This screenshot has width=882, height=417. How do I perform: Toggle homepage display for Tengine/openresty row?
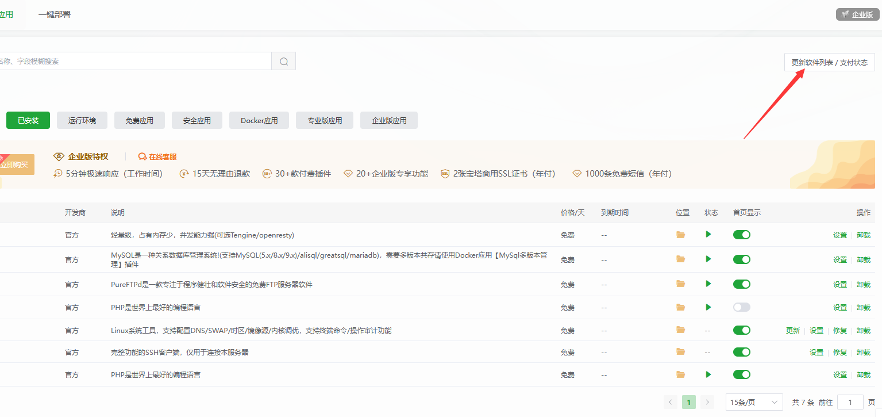point(742,235)
